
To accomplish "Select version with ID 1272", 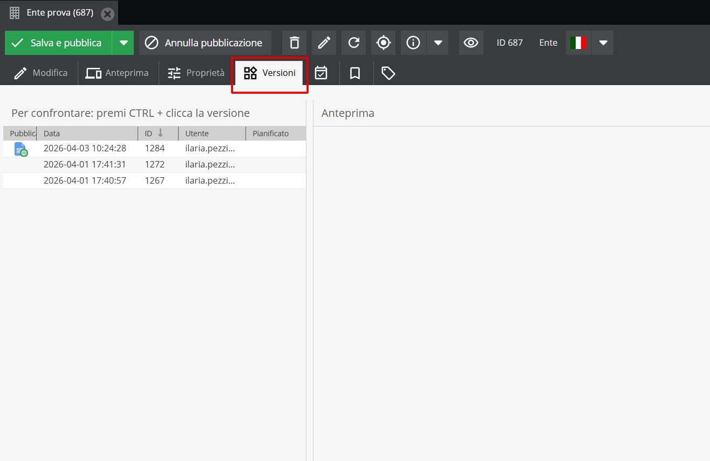I will click(x=154, y=165).
